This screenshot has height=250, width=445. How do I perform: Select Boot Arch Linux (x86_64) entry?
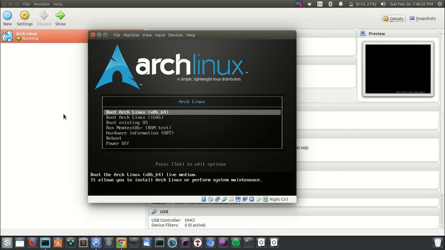point(192,112)
